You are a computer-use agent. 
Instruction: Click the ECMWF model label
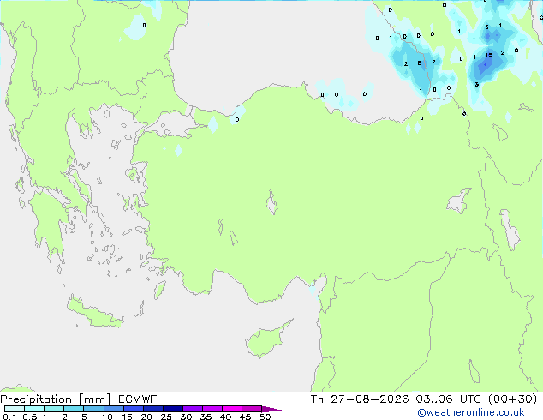click(x=138, y=399)
